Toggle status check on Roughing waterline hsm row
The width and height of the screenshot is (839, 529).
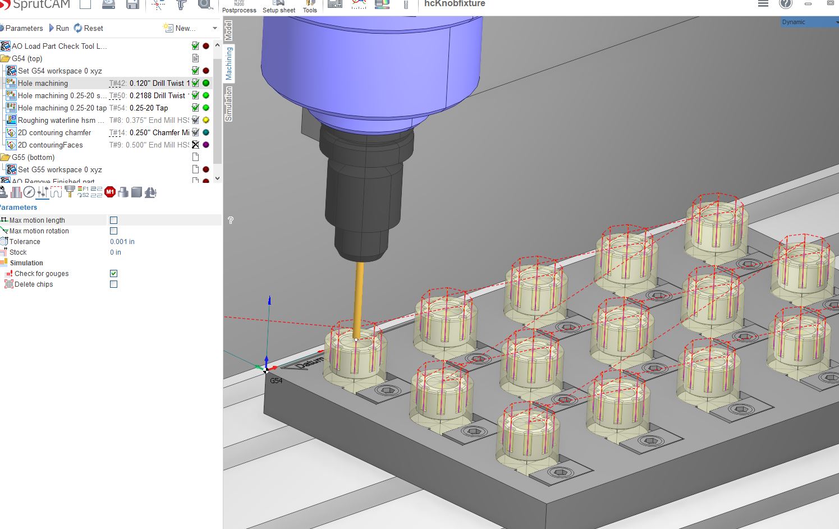195,120
